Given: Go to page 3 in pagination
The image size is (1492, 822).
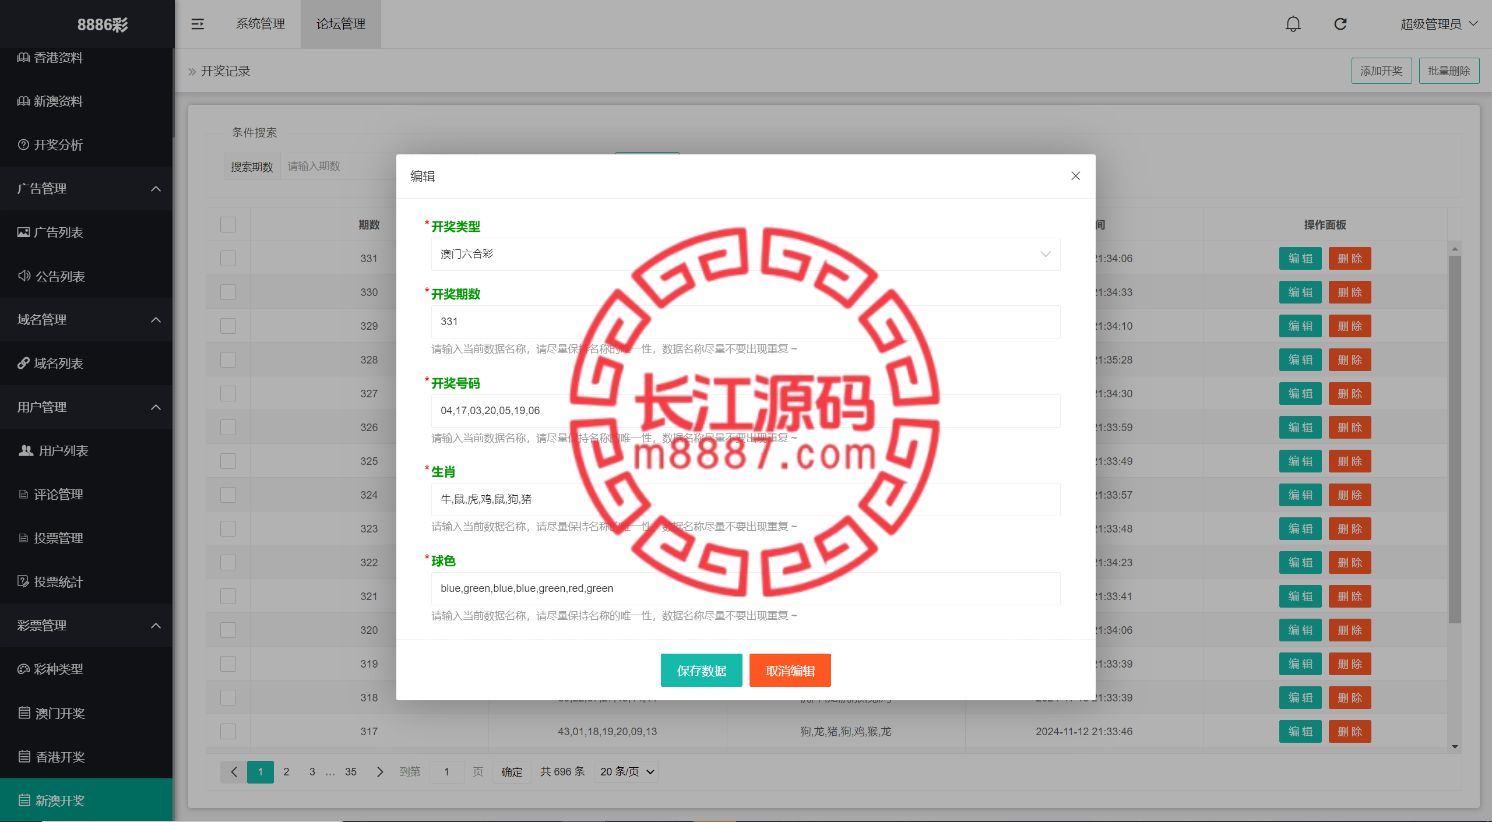Looking at the screenshot, I should click(312, 772).
